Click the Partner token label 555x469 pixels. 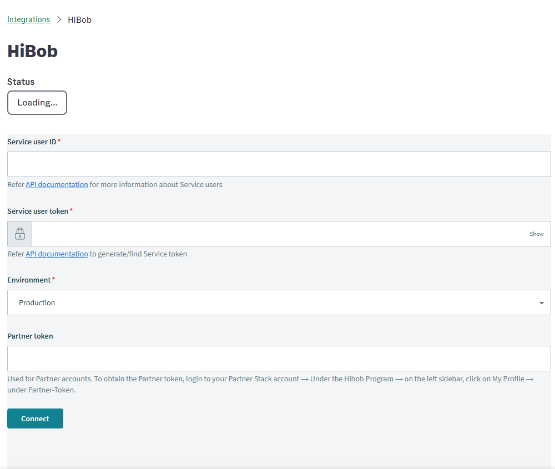click(x=30, y=336)
